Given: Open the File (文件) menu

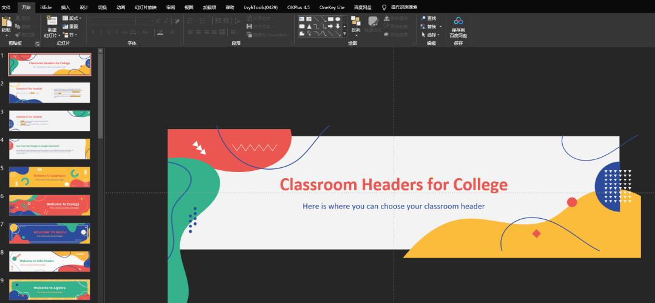Looking at the screenshot, I should (x=6, y=7).
